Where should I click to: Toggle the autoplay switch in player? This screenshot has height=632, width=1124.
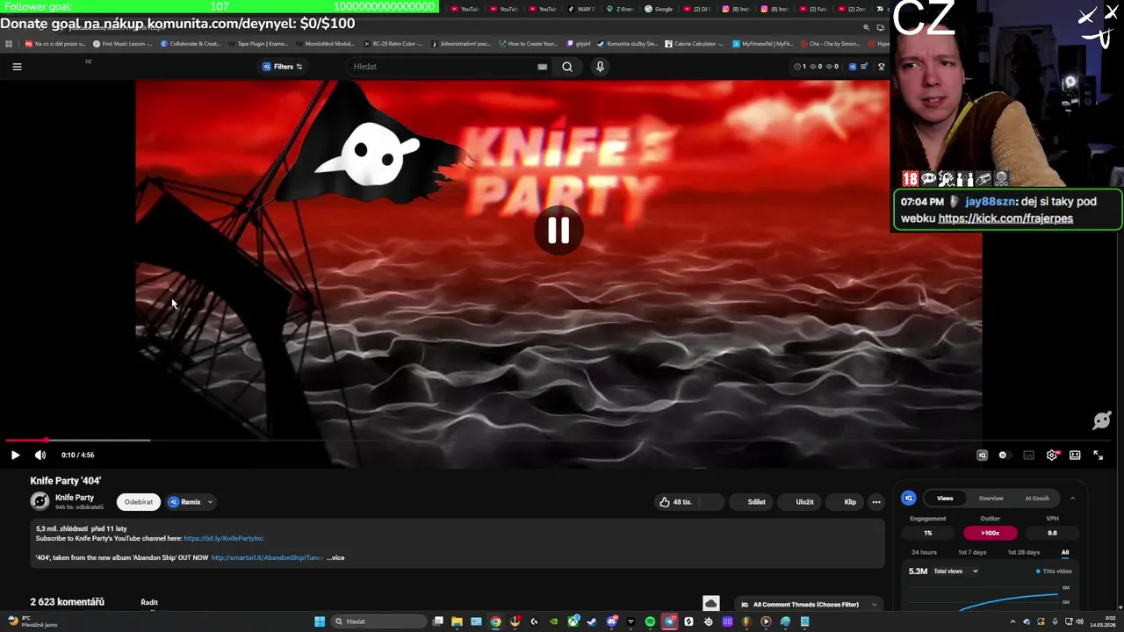[1004, 455]
